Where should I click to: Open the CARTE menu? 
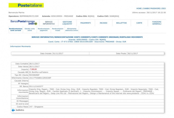139,23
